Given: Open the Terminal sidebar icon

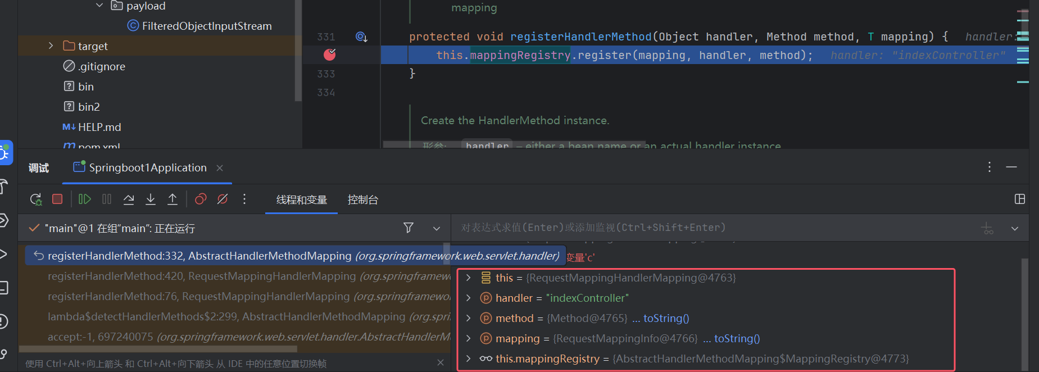Looking at the screenshot, I should pos(3,288).
